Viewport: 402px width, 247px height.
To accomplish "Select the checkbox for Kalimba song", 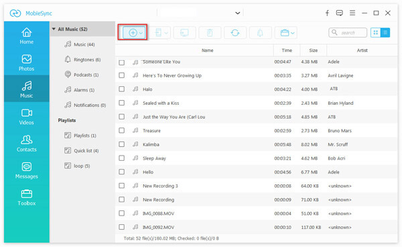I will [x=122, y=144].
